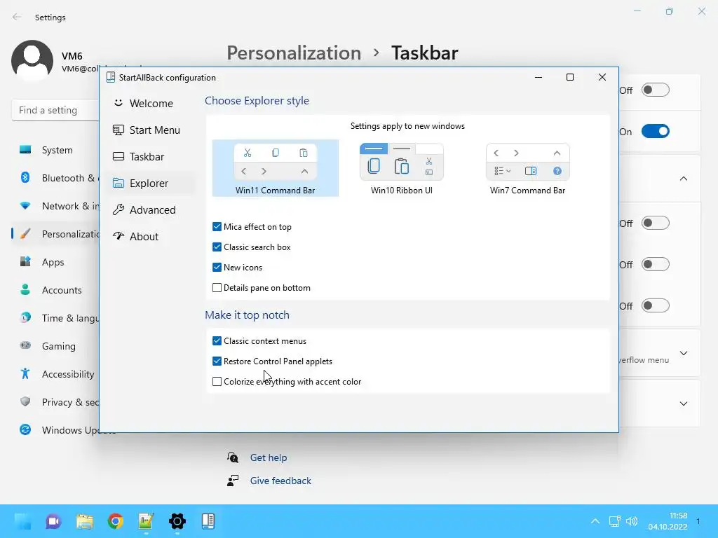Image resolution: width=718 pixels, height=538 pixels.
Task: Click the About gauge icon
Action: pos(118,236)
